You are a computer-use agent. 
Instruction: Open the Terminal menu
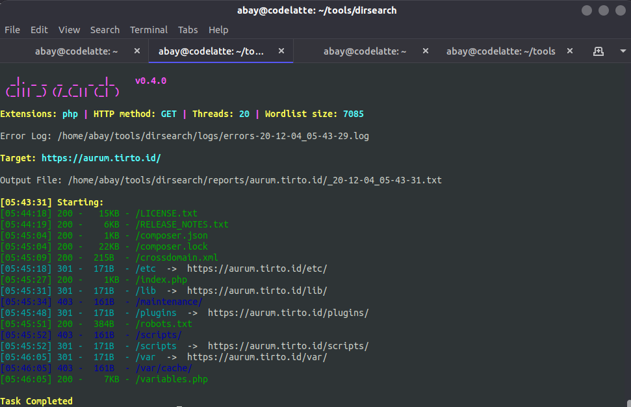coord(149,30)
